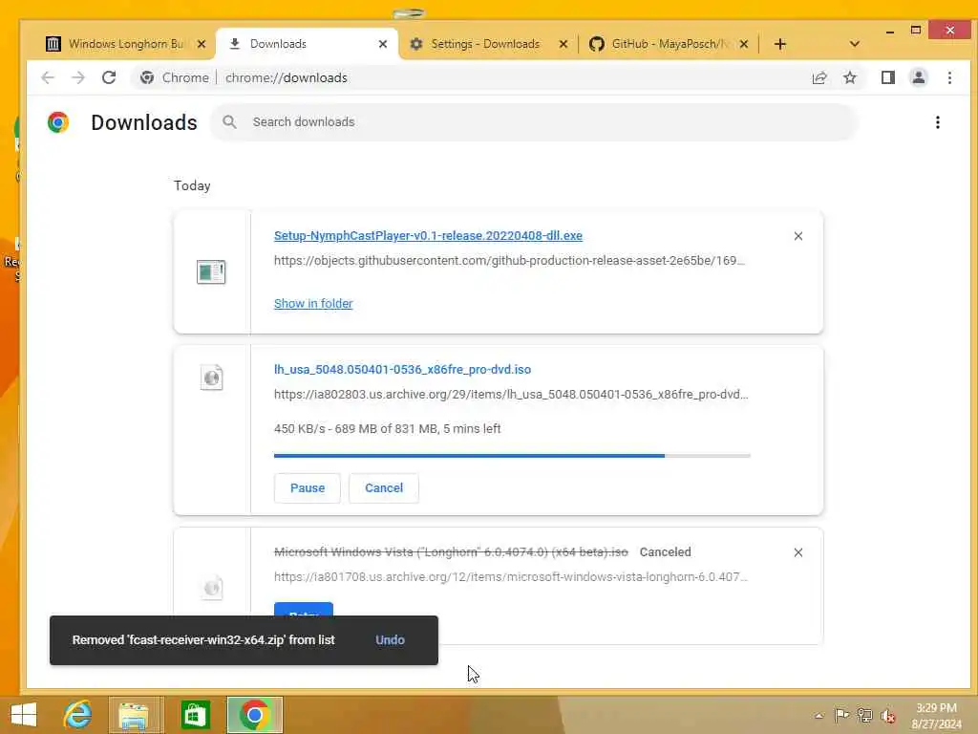Viewport: 978px width, 734px height.
Task: Open Setup-NymphCastPlayer exe file link
Action: (x=428, y=235)
